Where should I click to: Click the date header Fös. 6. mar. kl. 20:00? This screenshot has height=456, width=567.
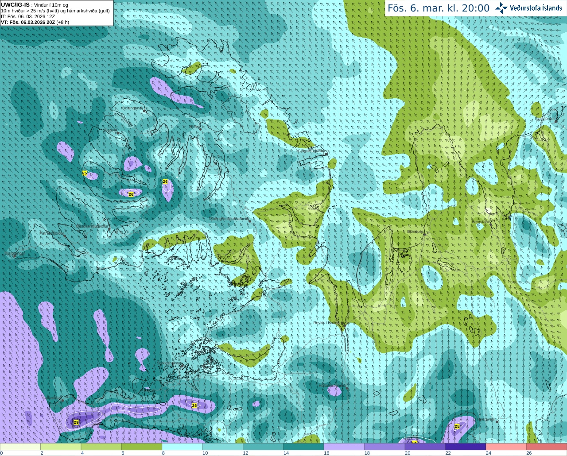click(439, 8)
